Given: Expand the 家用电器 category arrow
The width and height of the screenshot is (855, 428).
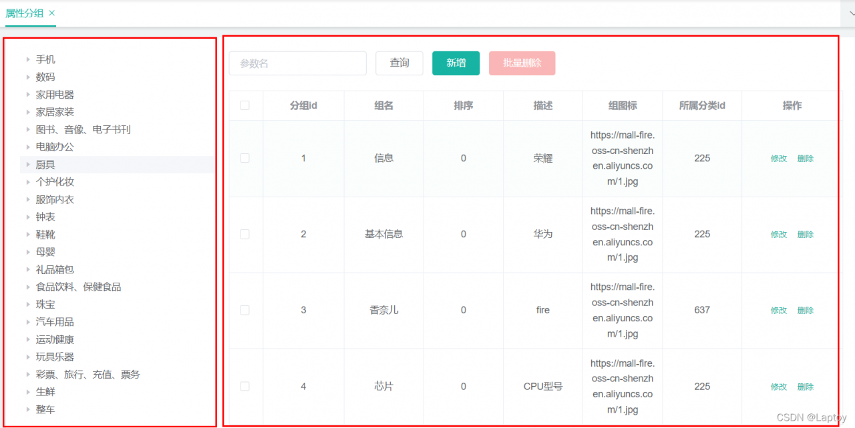Looking at the screenshot, I should [x=28, y=95].
